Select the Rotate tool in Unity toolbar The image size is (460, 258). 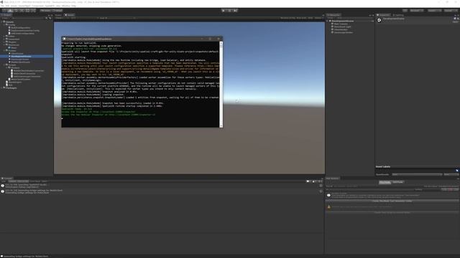pos(16,11)
